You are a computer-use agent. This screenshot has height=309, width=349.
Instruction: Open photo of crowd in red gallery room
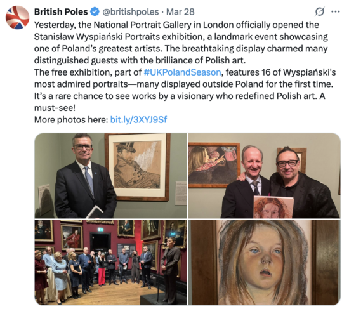[110, 262]
